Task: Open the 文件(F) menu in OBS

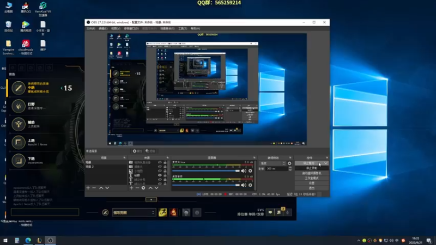Action: click(x=90, y=29)
